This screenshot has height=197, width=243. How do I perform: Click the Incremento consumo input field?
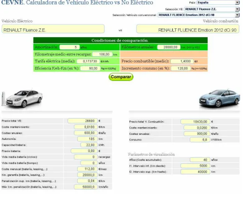point(181,68)
